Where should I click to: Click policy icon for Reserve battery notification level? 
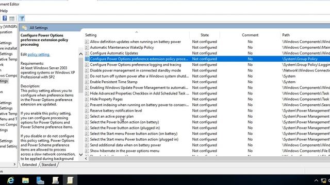click(x=87, y=110)
